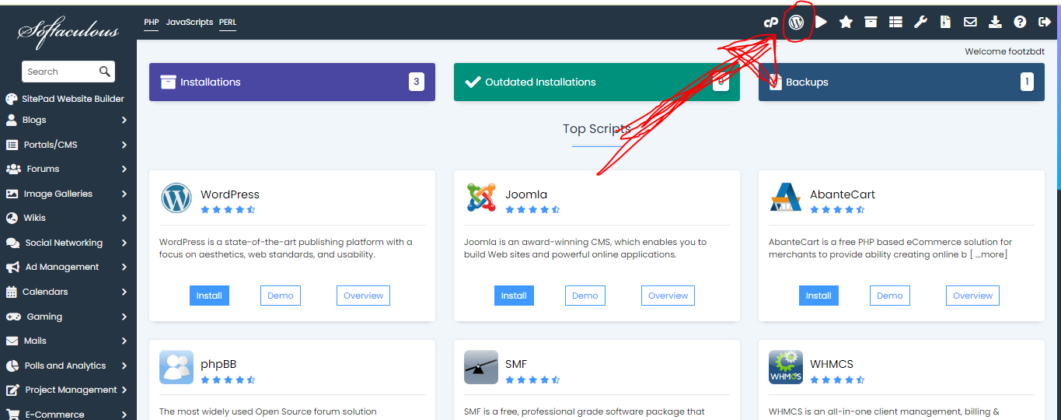Install Joomla
1061x420 pixels.
click(514, 296)
